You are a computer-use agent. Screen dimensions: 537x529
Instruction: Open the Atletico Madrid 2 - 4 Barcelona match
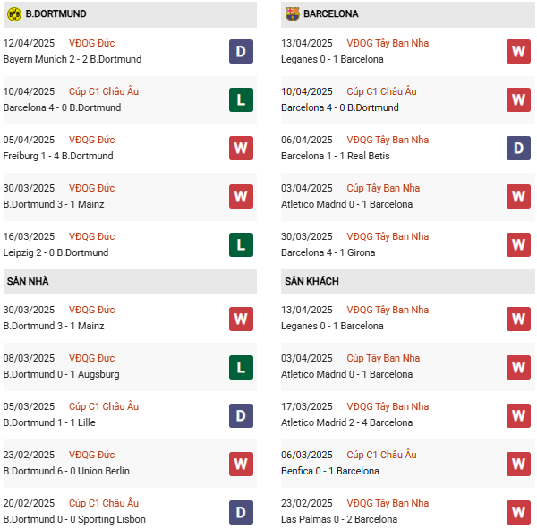coord(346,422)
